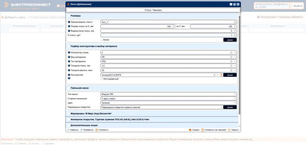Clear the Тест_1 board name field
The height and width of the screenshot is (145, 306).
click(x=235, y=22)
